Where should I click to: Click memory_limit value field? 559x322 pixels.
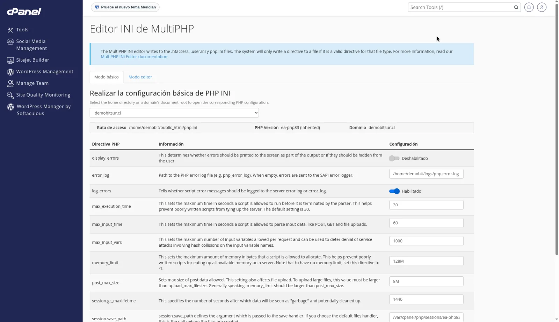coord(426,261)
